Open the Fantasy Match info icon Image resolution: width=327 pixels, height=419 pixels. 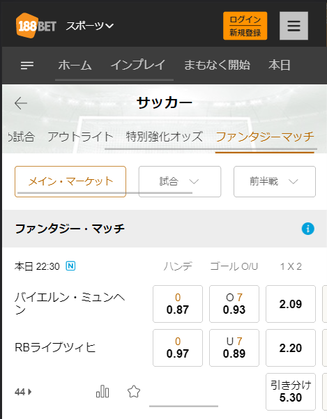click(x=307, y=229)
